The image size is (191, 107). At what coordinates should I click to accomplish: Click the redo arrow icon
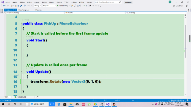29,5
